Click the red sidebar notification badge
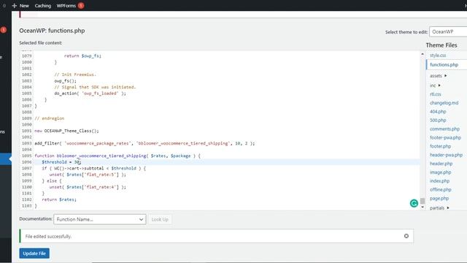 pos(3,30)
